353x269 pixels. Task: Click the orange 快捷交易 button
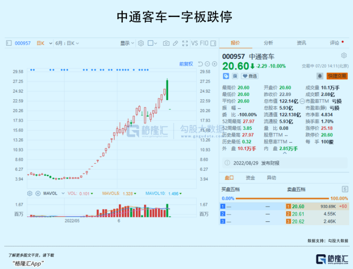point(337,76)
